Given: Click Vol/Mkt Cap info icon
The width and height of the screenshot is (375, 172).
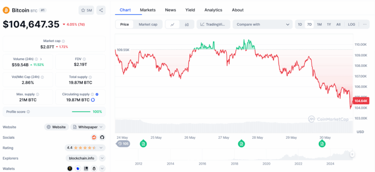Looking at the screenshot, I should pos(42,77).
